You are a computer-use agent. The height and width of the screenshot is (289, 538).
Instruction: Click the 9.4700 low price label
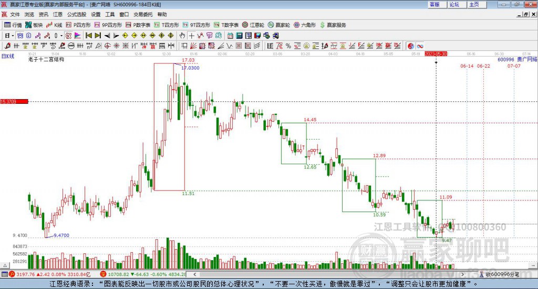pyautogui.click(x=61, y=236)
